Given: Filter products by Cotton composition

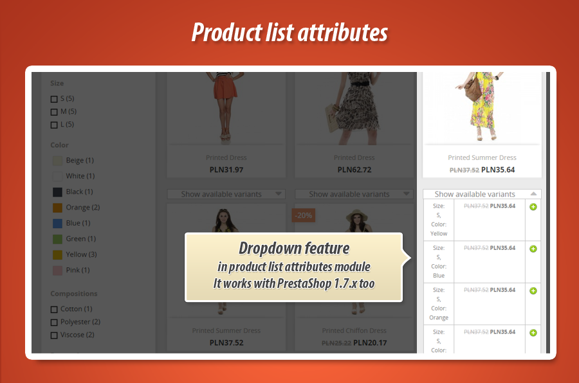Looking at the screenshot, I should (54, 308).
